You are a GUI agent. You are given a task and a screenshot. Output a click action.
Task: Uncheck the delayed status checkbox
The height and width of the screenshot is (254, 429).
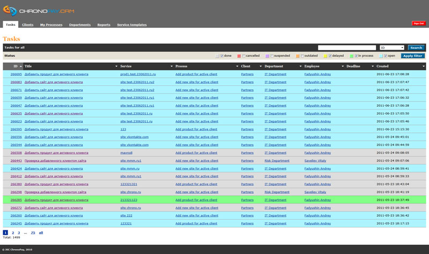pos(330,56)
